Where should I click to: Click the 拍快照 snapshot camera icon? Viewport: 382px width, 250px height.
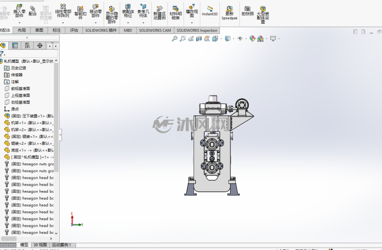click(247, 11)
